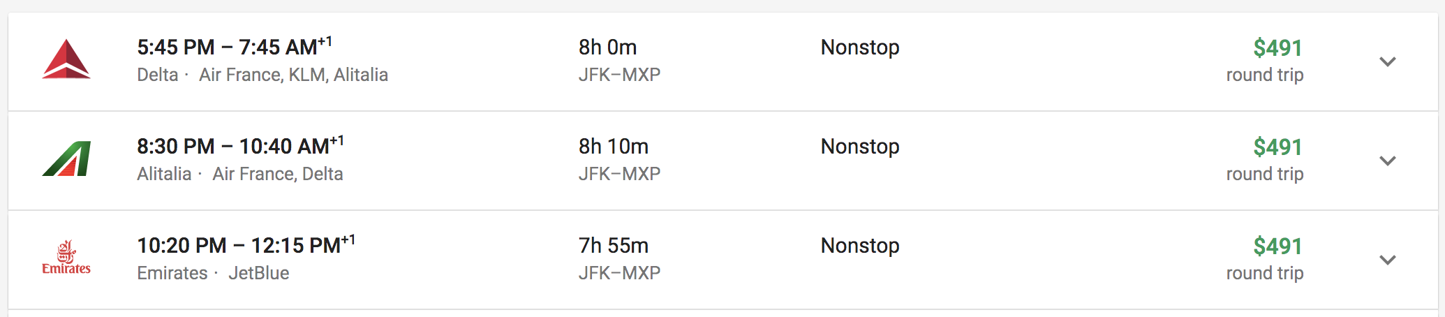Click the Emirates · JetBlue carrier text

click(213, 273)
